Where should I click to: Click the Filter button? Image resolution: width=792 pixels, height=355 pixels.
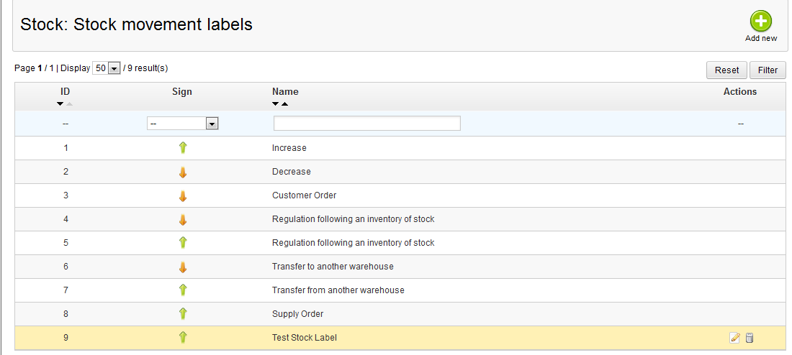(x=768, y=70)
